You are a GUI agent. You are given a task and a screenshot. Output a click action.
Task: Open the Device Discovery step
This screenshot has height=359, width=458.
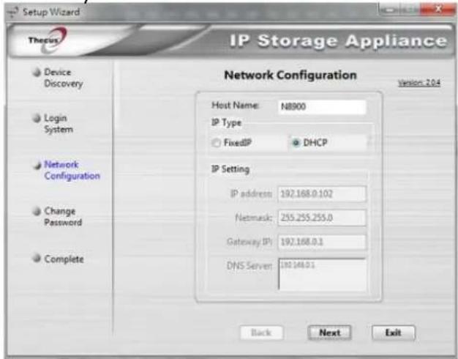click(x=64, y=78)
